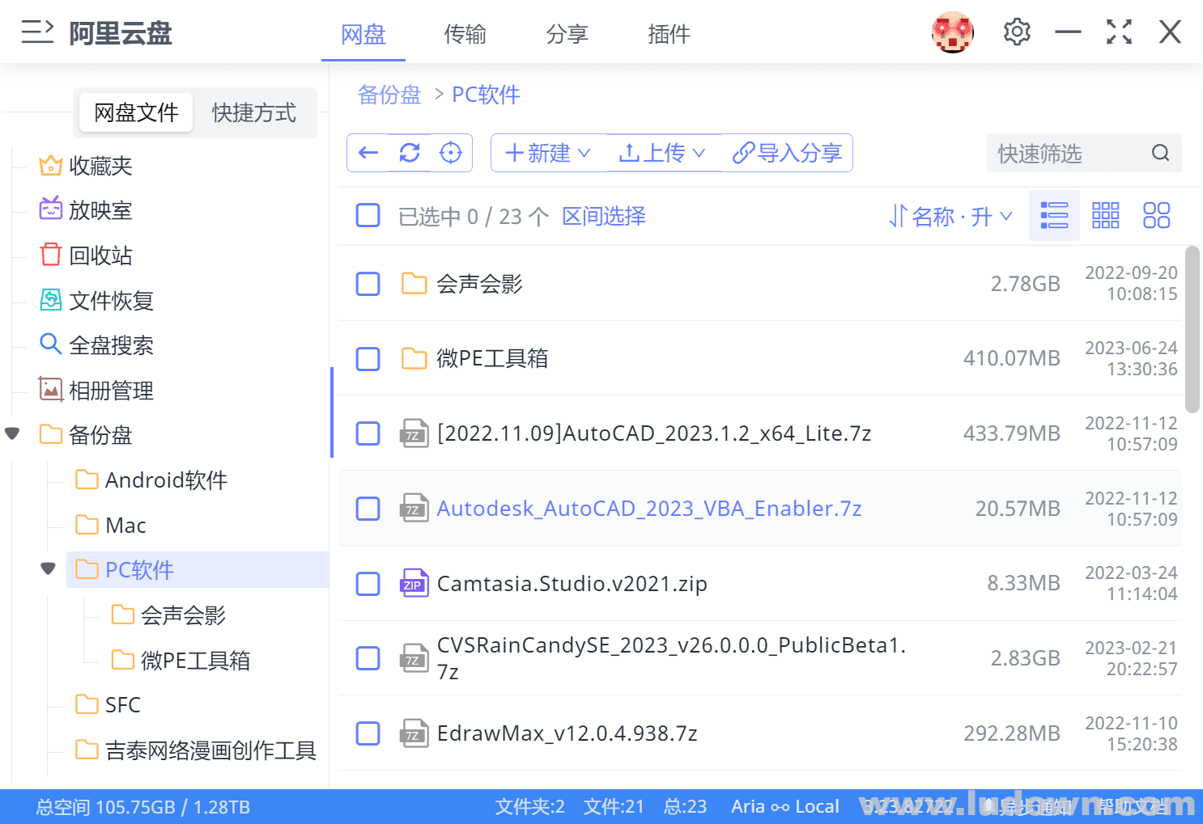Screen dimensions: 1203x824
Task: Toggle the sidebar collapse menu icon
Action: click(x=37, y=32)
